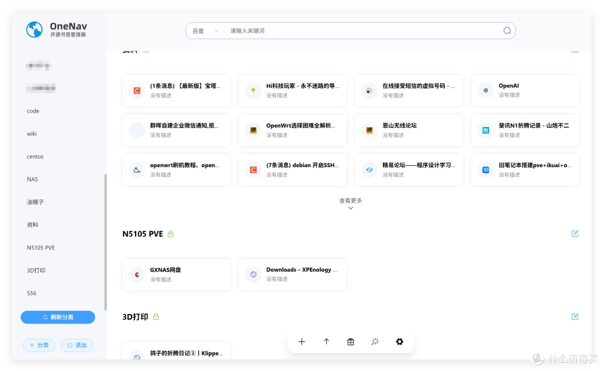The height and width of the screenshot is (371, 603).
Task: Click the edit icon for N5105 PVE section
Action: point(575,233)
